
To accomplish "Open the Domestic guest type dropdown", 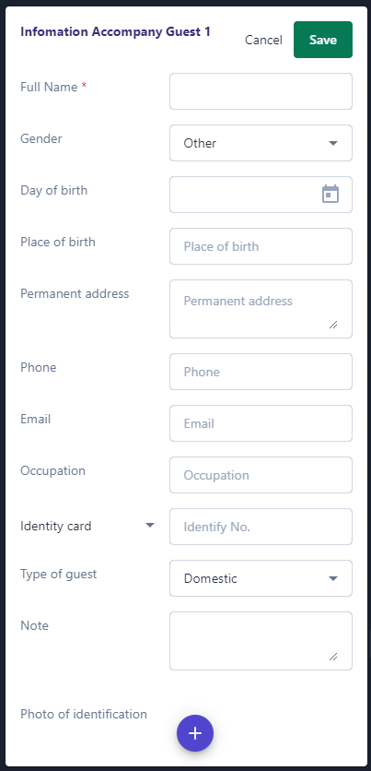I will coord(261,578).
